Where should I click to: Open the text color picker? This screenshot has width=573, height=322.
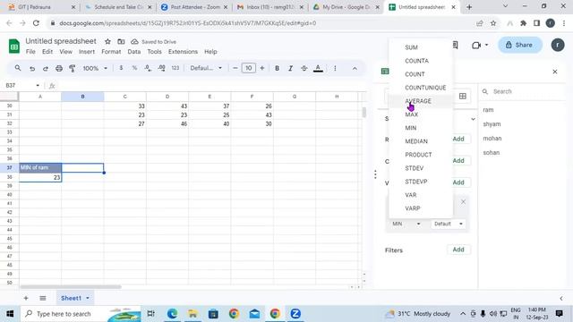pyautogui.click(x=319, y=68)
